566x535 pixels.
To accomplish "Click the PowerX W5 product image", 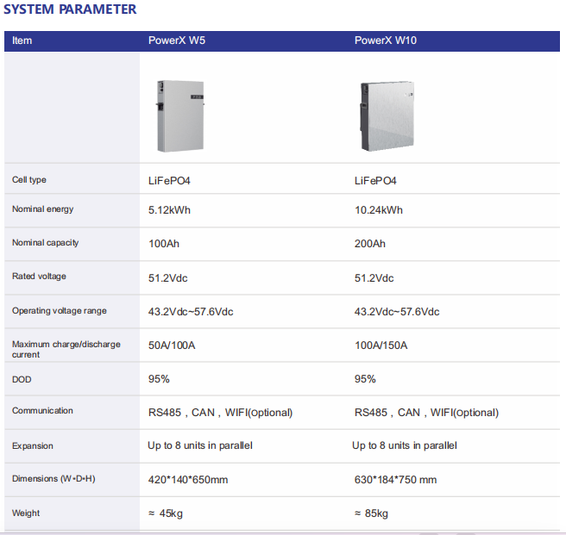I will click(x=180, y=115).
